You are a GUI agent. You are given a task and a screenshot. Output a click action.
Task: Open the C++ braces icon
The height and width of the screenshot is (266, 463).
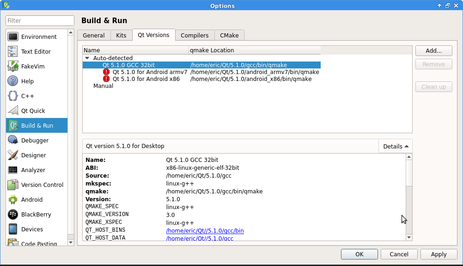pyautogui.click(x=12, y=96)
